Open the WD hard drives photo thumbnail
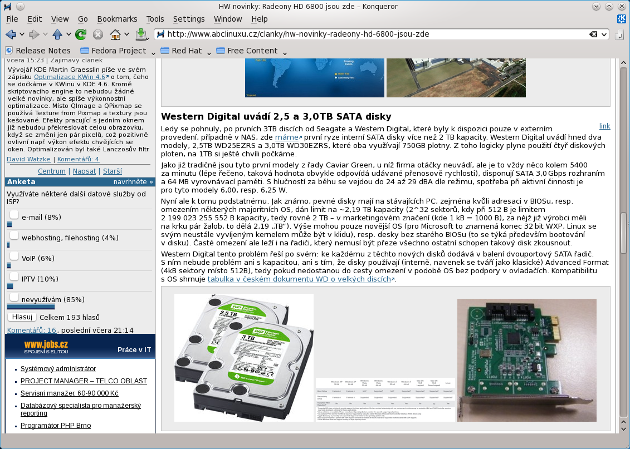630x449 pixels. pyautogui.click(x=244, y=358)
